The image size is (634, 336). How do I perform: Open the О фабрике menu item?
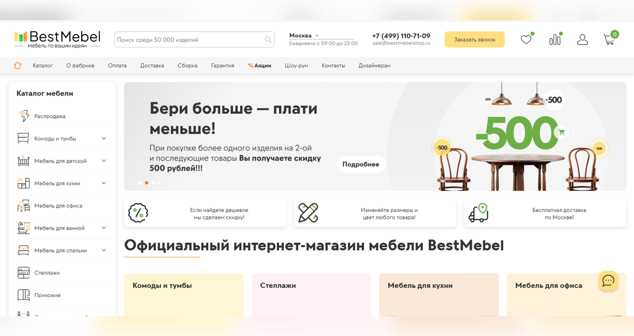[80, 65]
